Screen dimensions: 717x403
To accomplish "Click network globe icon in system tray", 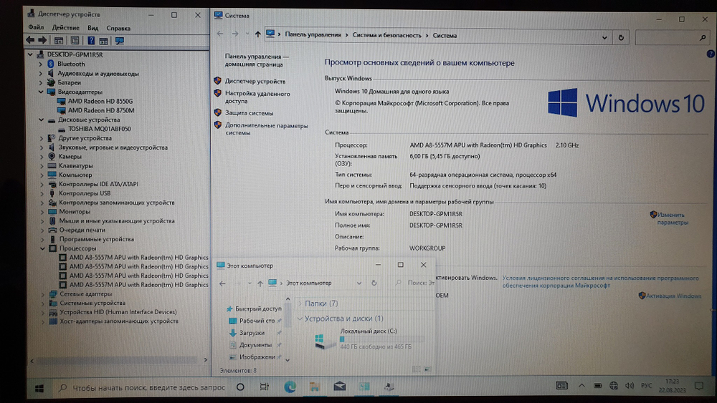I will pos(614,386).
